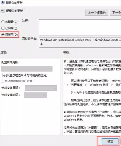The image size is (121, 146).
Task: Click the 支持的平台 Windows XP text box
Action: click(80, 42)
